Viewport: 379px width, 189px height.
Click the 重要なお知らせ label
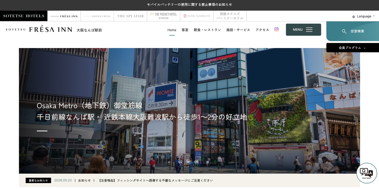(x=38, y=180)
